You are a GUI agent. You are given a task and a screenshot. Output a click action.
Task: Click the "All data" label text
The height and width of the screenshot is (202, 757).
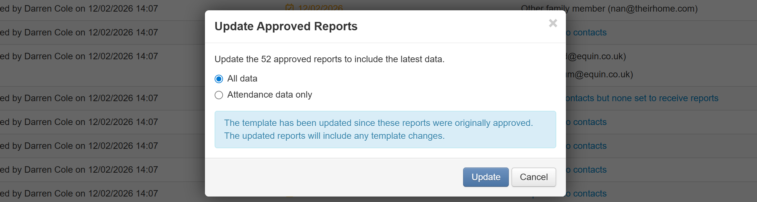click(242, 79)
